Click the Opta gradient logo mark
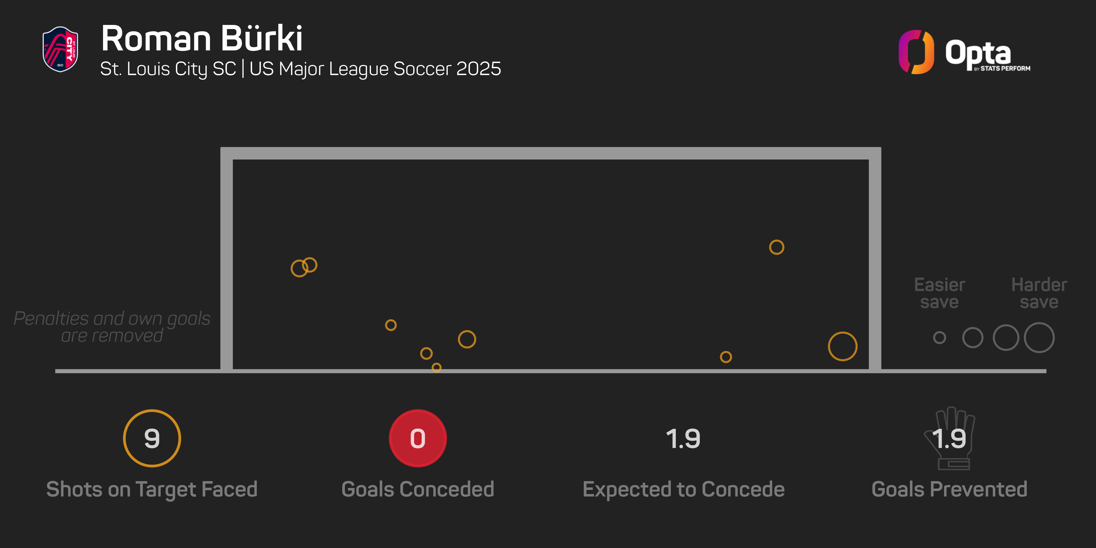 [x=916, y=52]
